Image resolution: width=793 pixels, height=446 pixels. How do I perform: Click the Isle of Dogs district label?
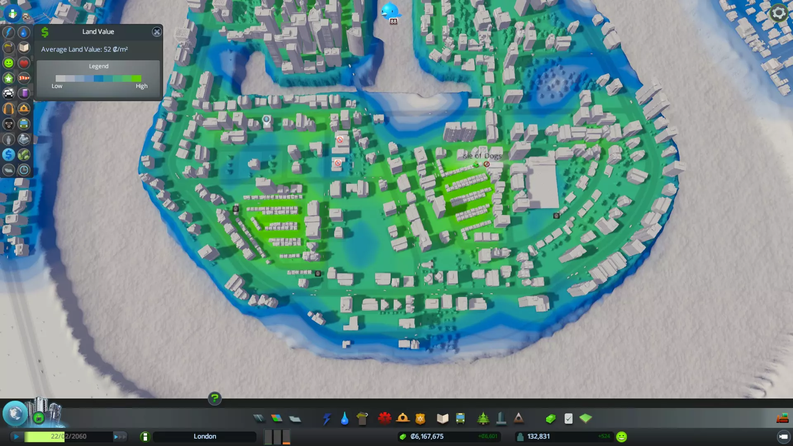[482, 156]
